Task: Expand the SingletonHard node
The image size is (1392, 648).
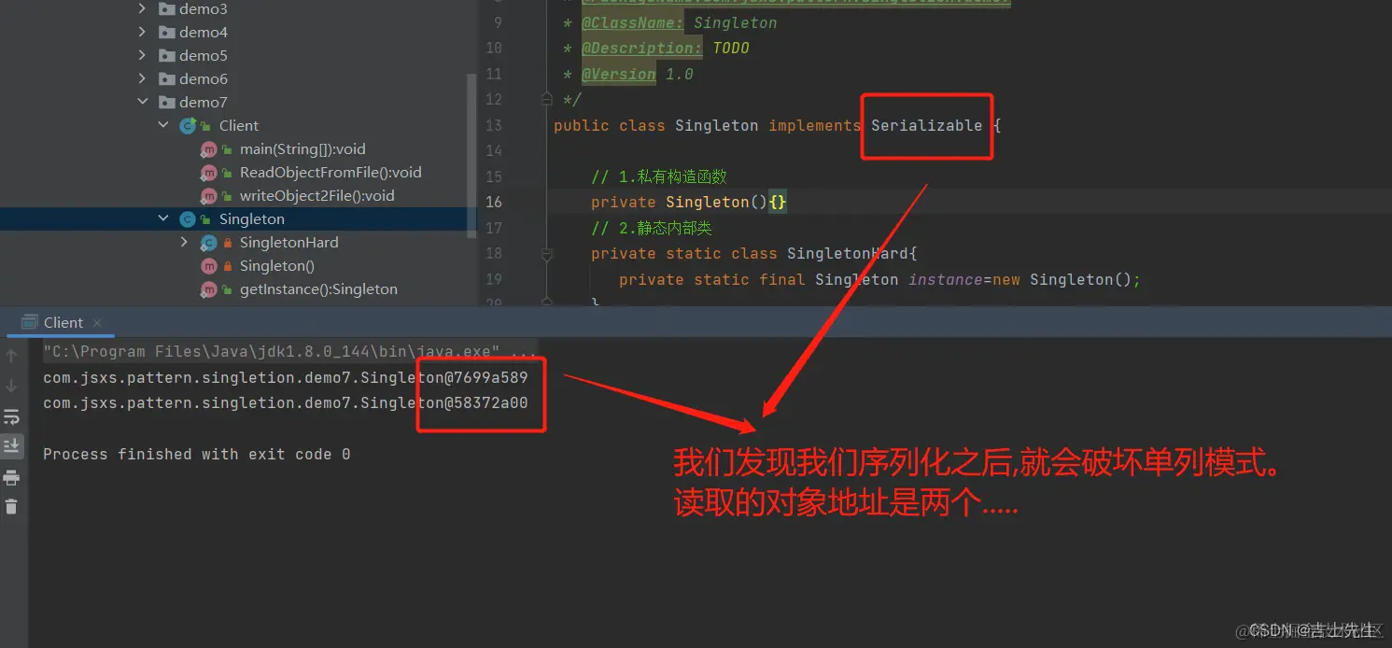Action: pyautogui.click(x=184, y=242)
